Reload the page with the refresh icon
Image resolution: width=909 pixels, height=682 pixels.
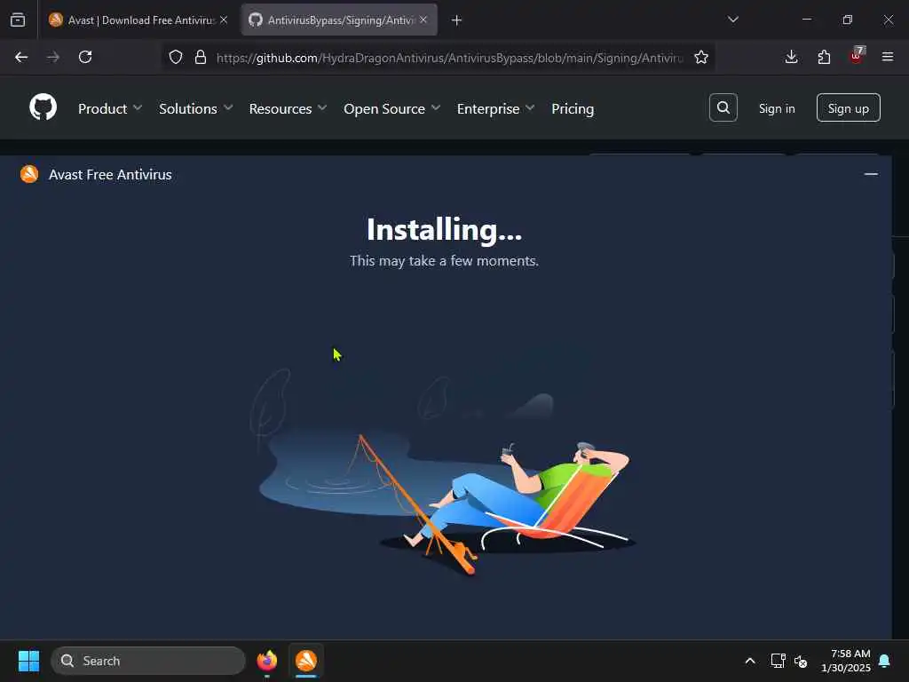click(85, 57)
